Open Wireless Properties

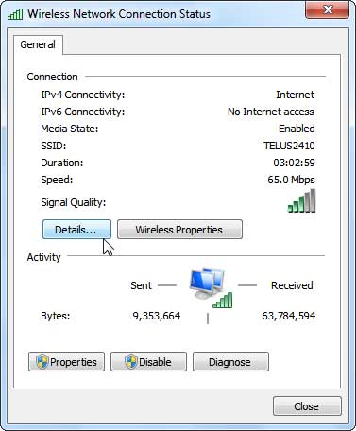(x=179, y=230)
